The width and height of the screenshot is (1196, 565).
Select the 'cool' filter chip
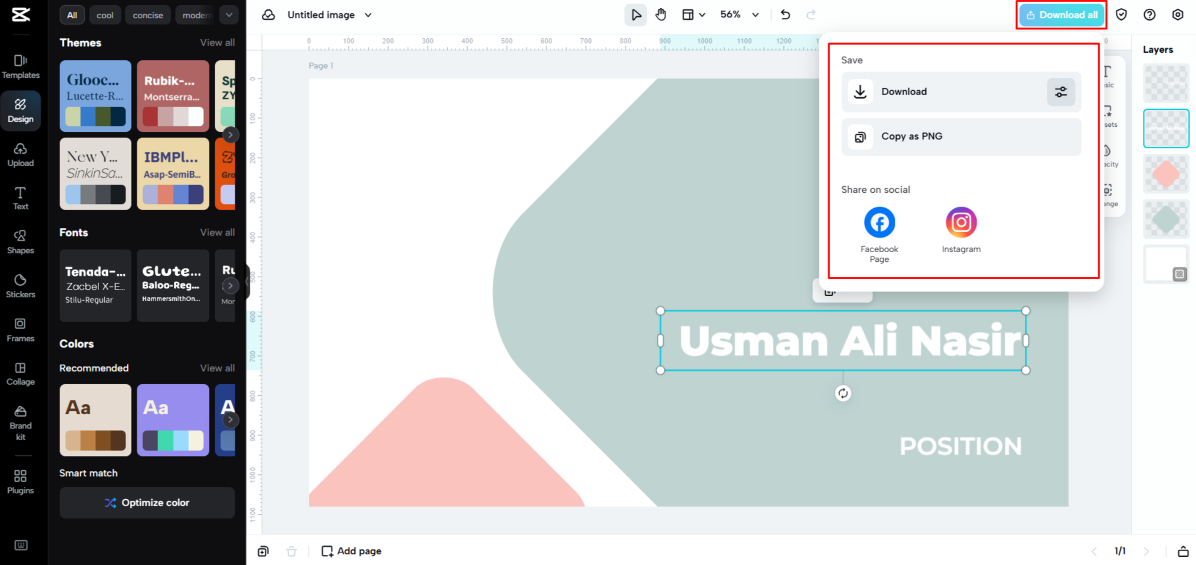tap(105, 15)
